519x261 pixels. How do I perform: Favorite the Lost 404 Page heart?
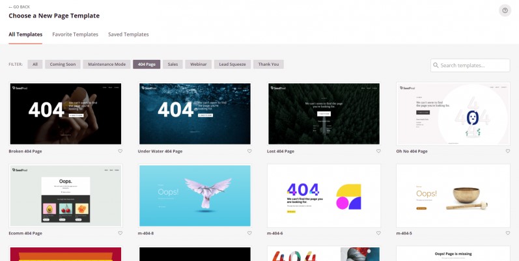tap(378, 151)
